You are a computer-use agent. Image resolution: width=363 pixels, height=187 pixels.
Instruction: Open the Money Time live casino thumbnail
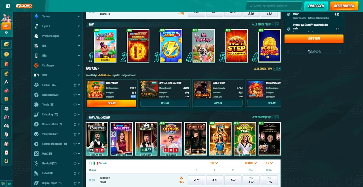pos(245,139)
